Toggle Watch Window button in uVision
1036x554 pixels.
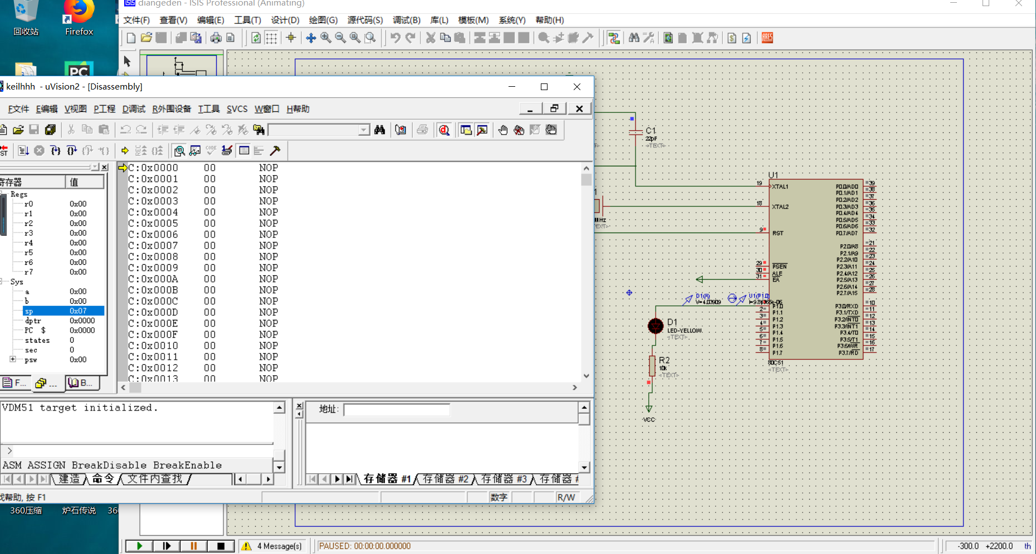tap(195, 150)
